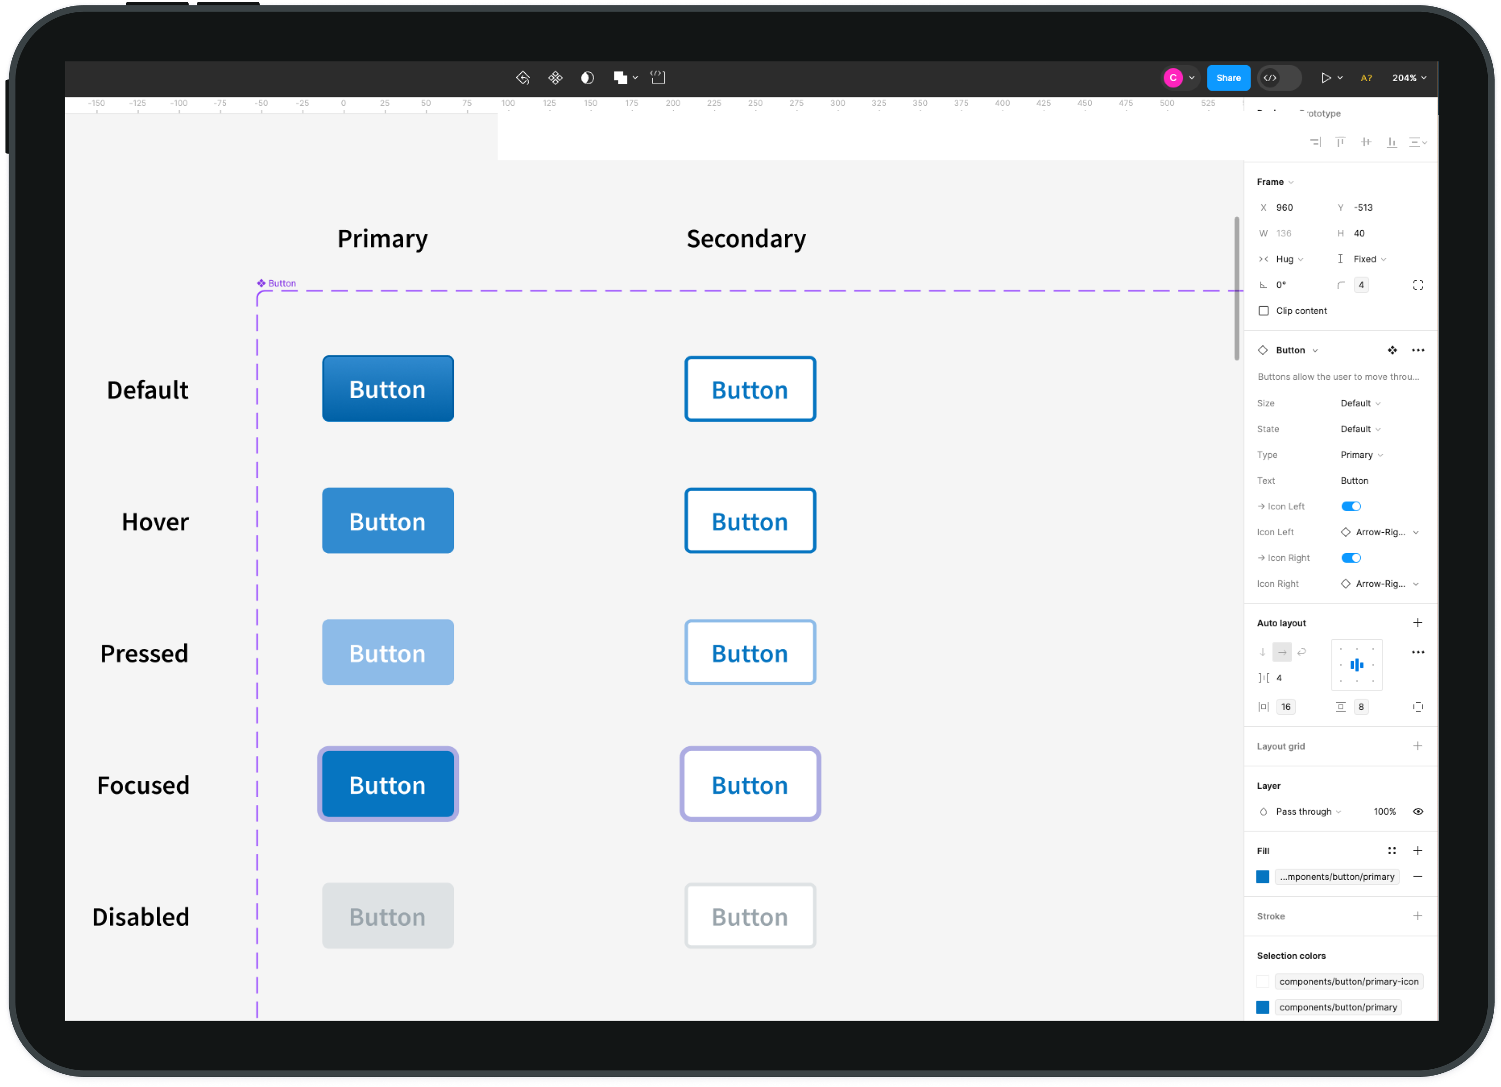Enable the Clip content checkbox
The width and height of the screenshot is (1501, 1087).
click(x=1263, y=311)
